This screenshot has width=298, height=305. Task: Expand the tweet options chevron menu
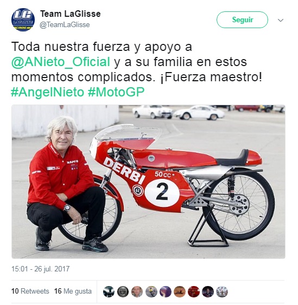coord(281,20)
